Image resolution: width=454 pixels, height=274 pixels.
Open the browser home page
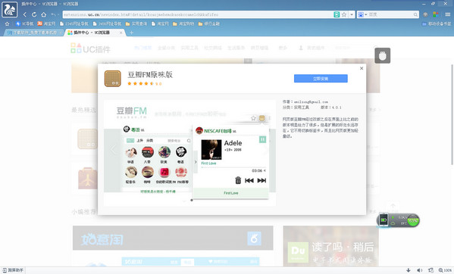(x=44, y=14)
